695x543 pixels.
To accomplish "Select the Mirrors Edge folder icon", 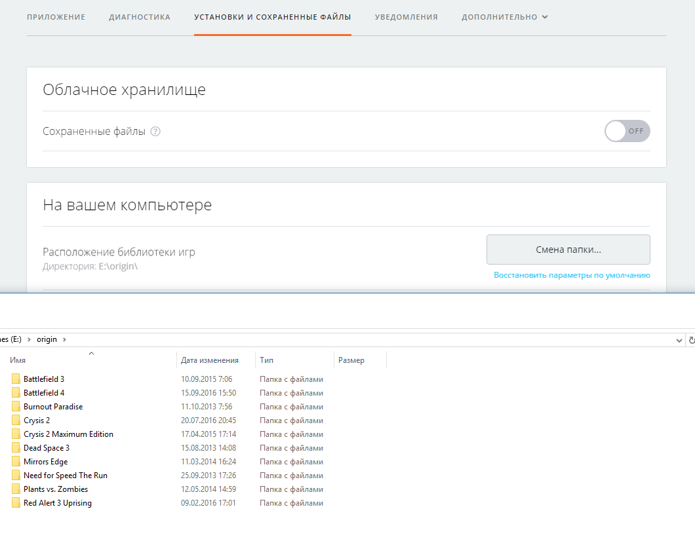I will (x=16, y=461).
